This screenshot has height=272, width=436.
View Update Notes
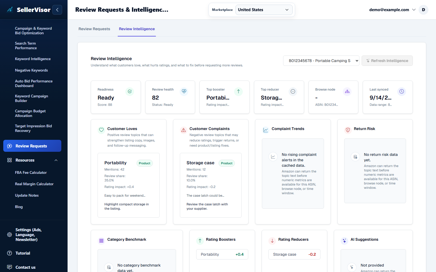(x=27, y=195)
